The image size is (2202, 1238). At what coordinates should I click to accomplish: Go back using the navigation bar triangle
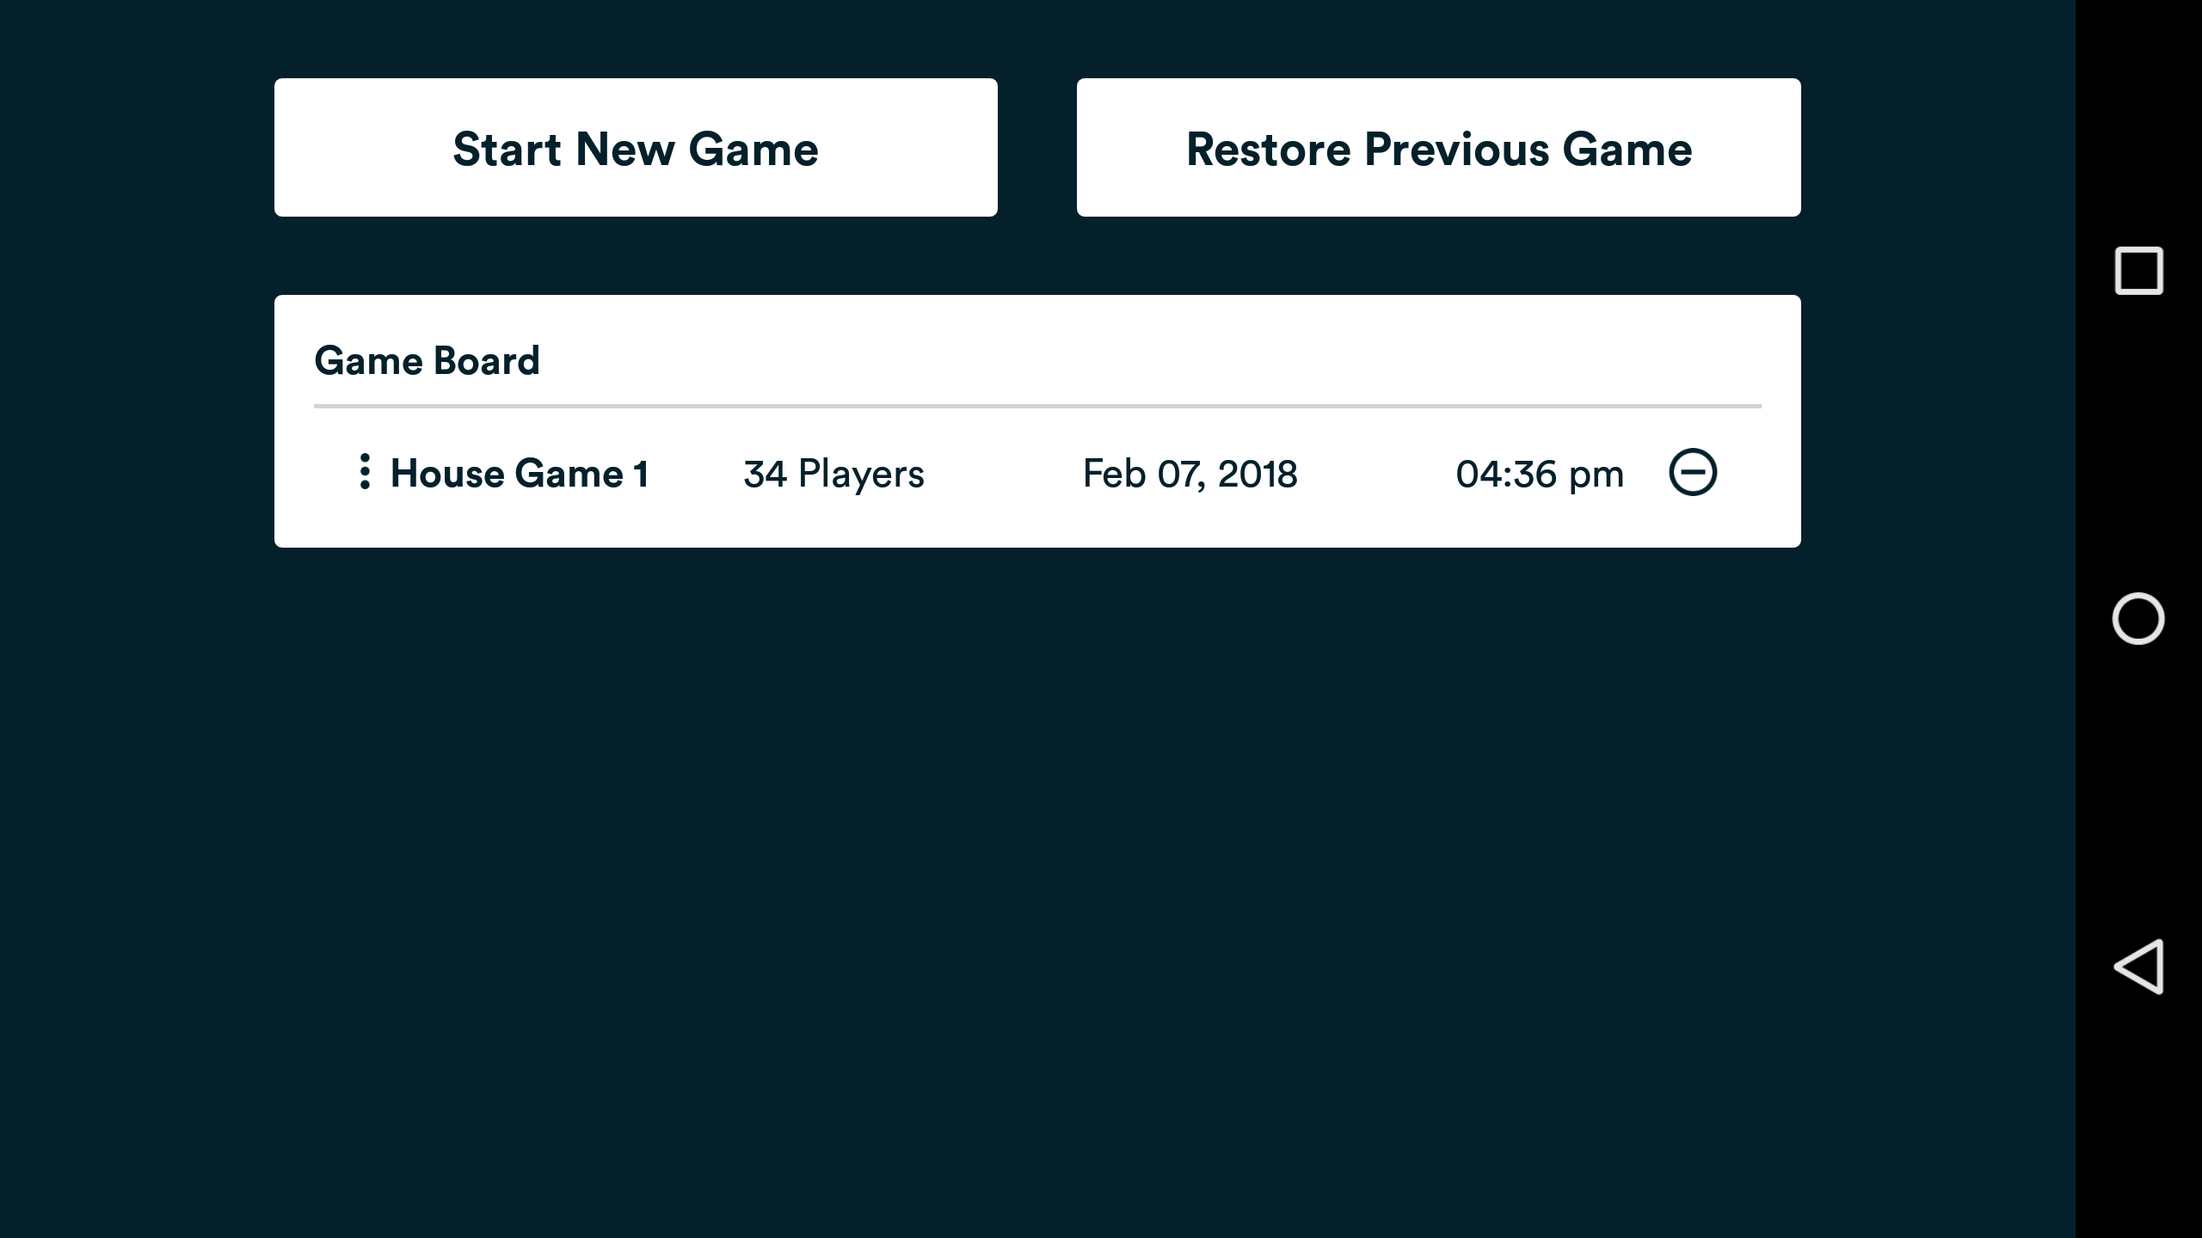[2138, 966]
